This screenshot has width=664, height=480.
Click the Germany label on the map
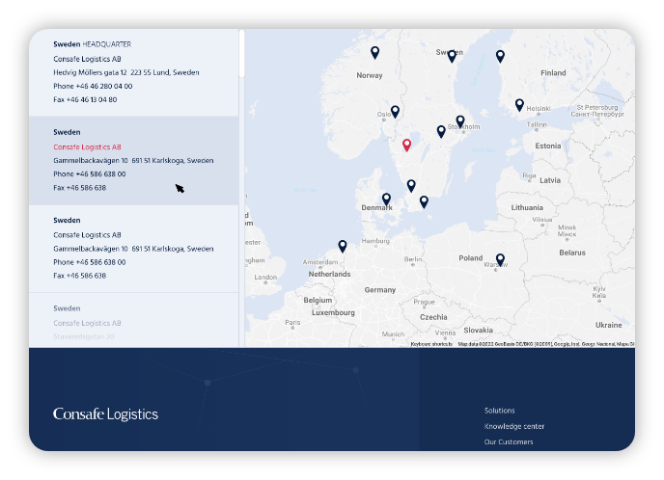coord(380,290)
